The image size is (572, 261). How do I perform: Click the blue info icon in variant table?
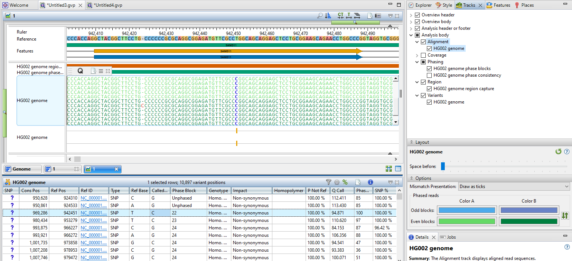point(371,182)
